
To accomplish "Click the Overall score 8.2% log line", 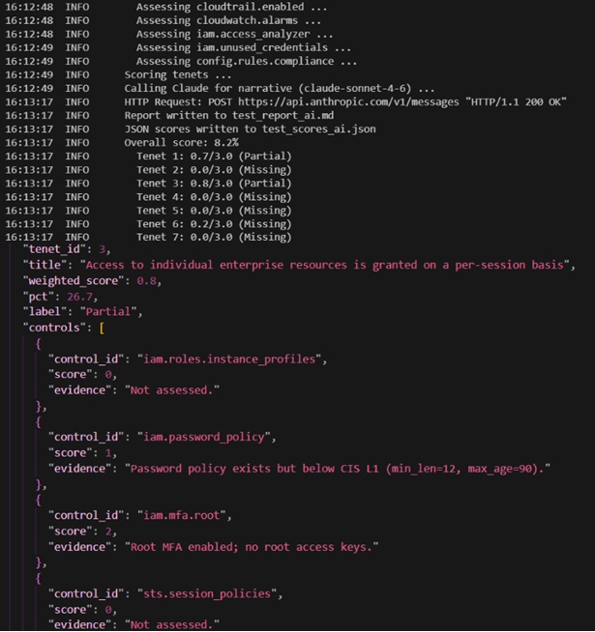I will [181, 143].
